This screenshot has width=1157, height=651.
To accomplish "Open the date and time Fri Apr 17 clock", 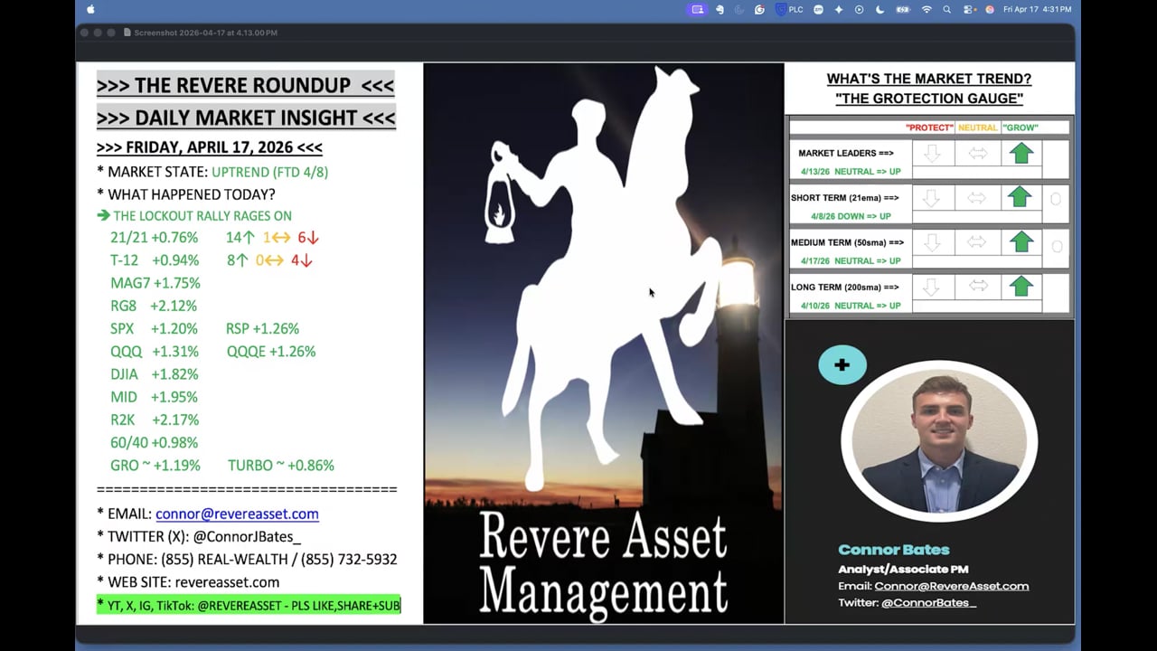I will 1037,9.
